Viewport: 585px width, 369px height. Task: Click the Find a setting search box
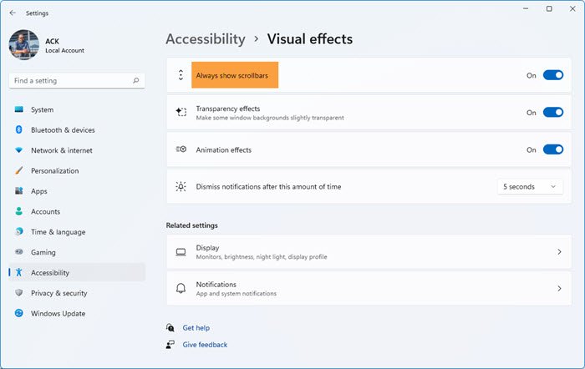[x=71, y=81]
